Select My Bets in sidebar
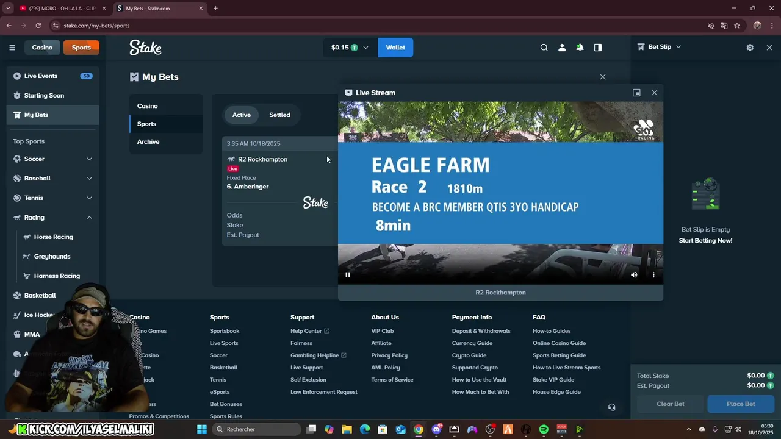 click(52, 115)
